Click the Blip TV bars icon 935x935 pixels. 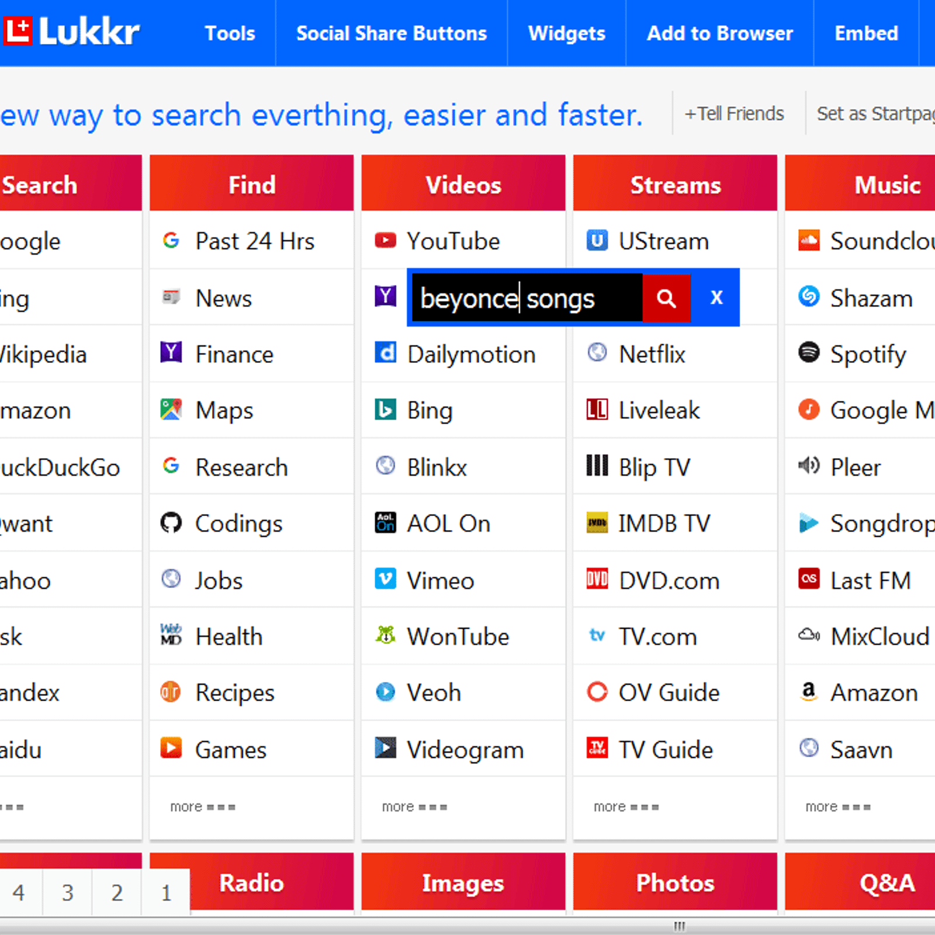click(x=597, y=466)
